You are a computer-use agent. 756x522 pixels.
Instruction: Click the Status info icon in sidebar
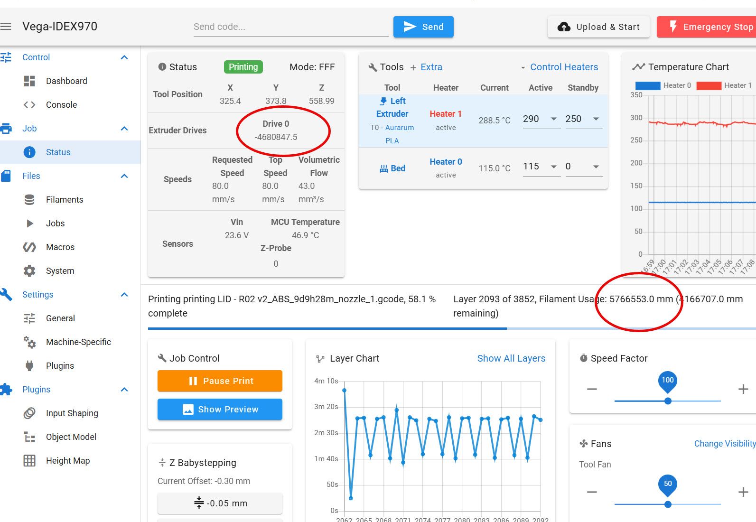coord(29,152)
